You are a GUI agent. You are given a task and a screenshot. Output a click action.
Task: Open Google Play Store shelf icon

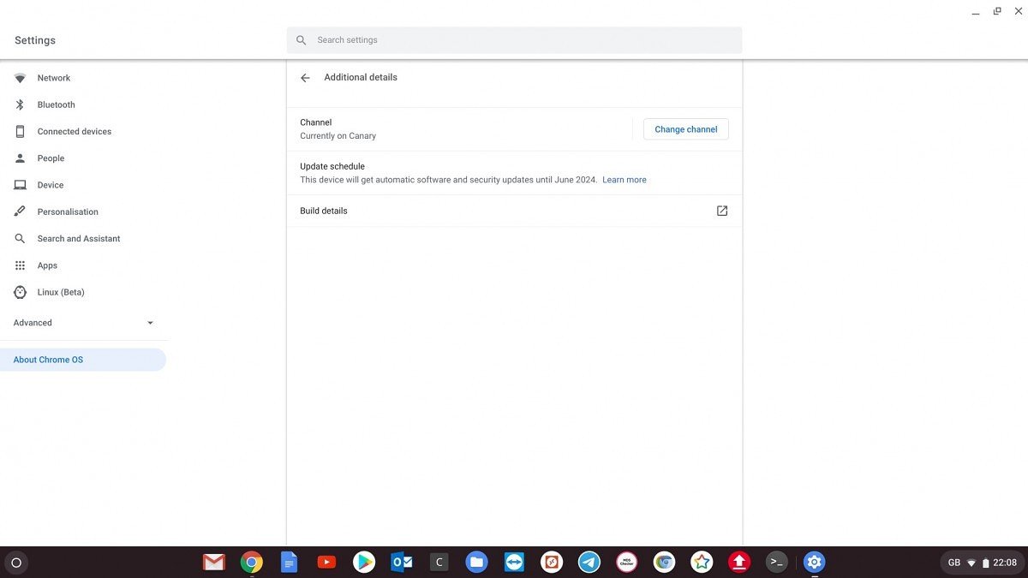(364, 563)
